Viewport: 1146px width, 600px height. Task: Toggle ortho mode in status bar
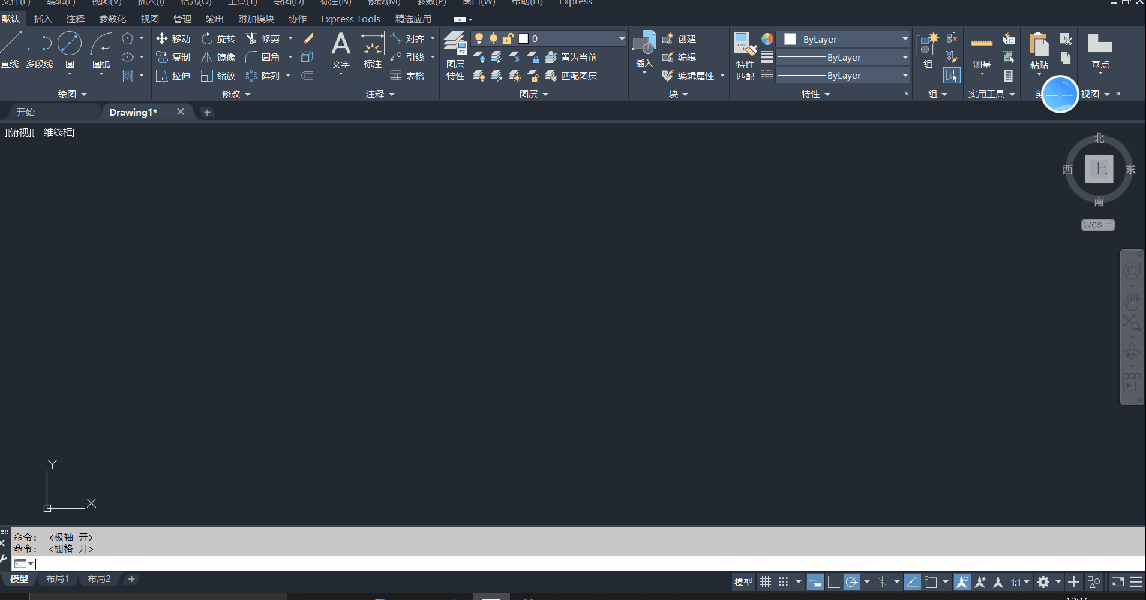tap(833, 582)
